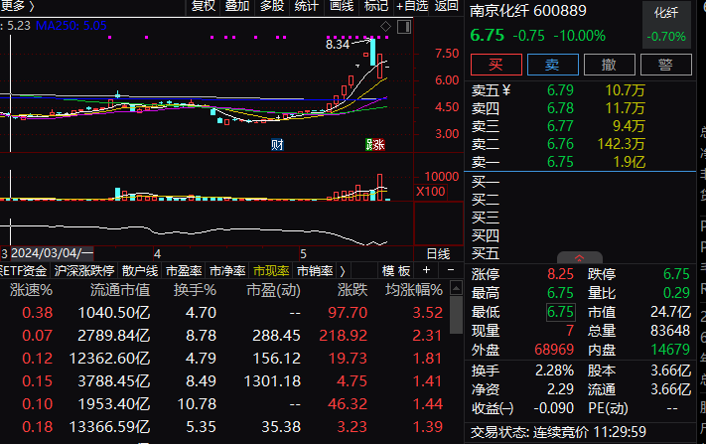Open 统计 statistics tool
The width and height of the screenshot is (706, 444).
pos(306,6)
